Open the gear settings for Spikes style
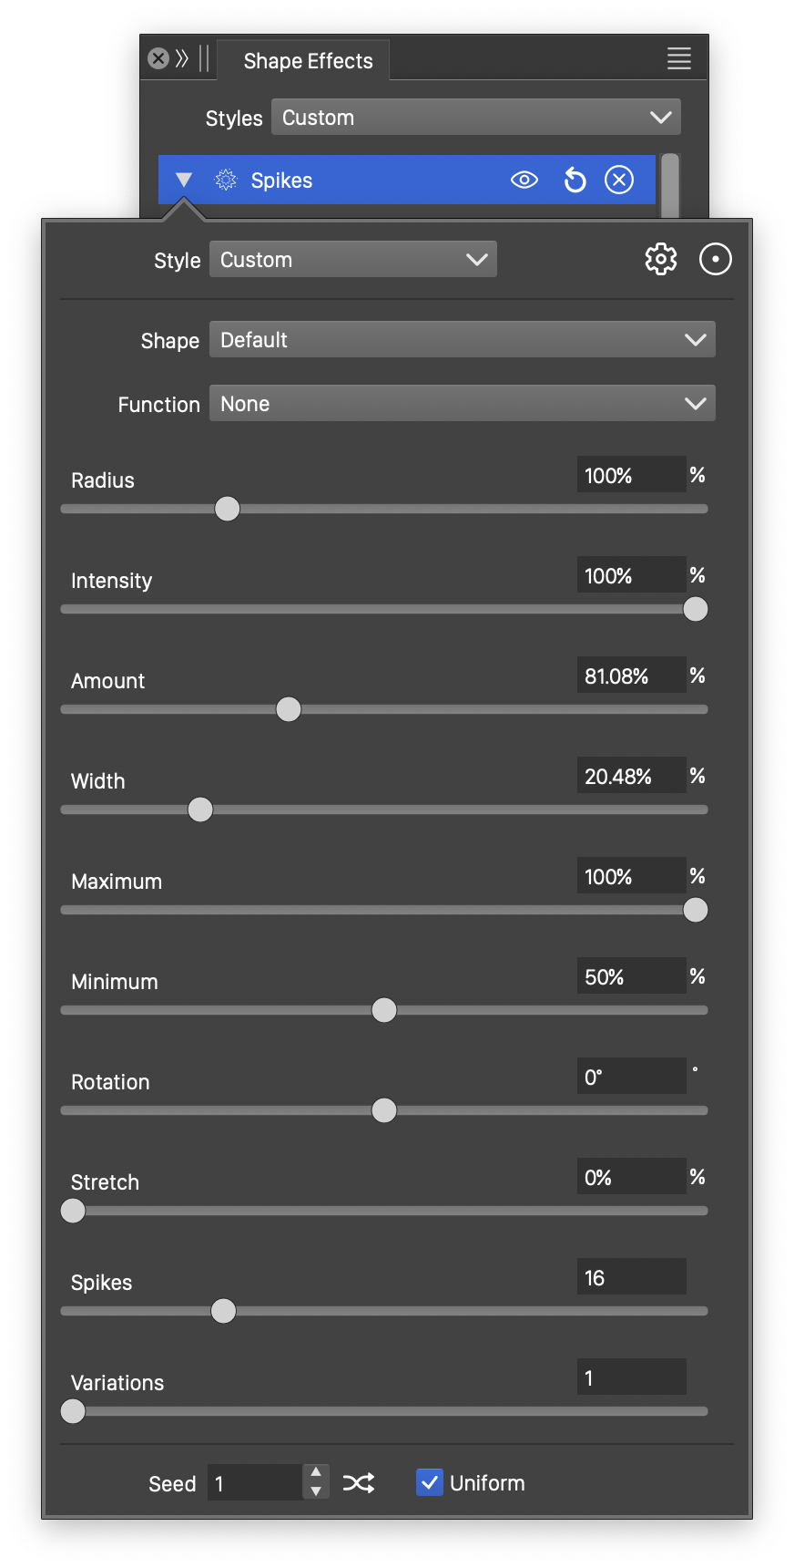 pyautogui.click(x=661, y=260)
